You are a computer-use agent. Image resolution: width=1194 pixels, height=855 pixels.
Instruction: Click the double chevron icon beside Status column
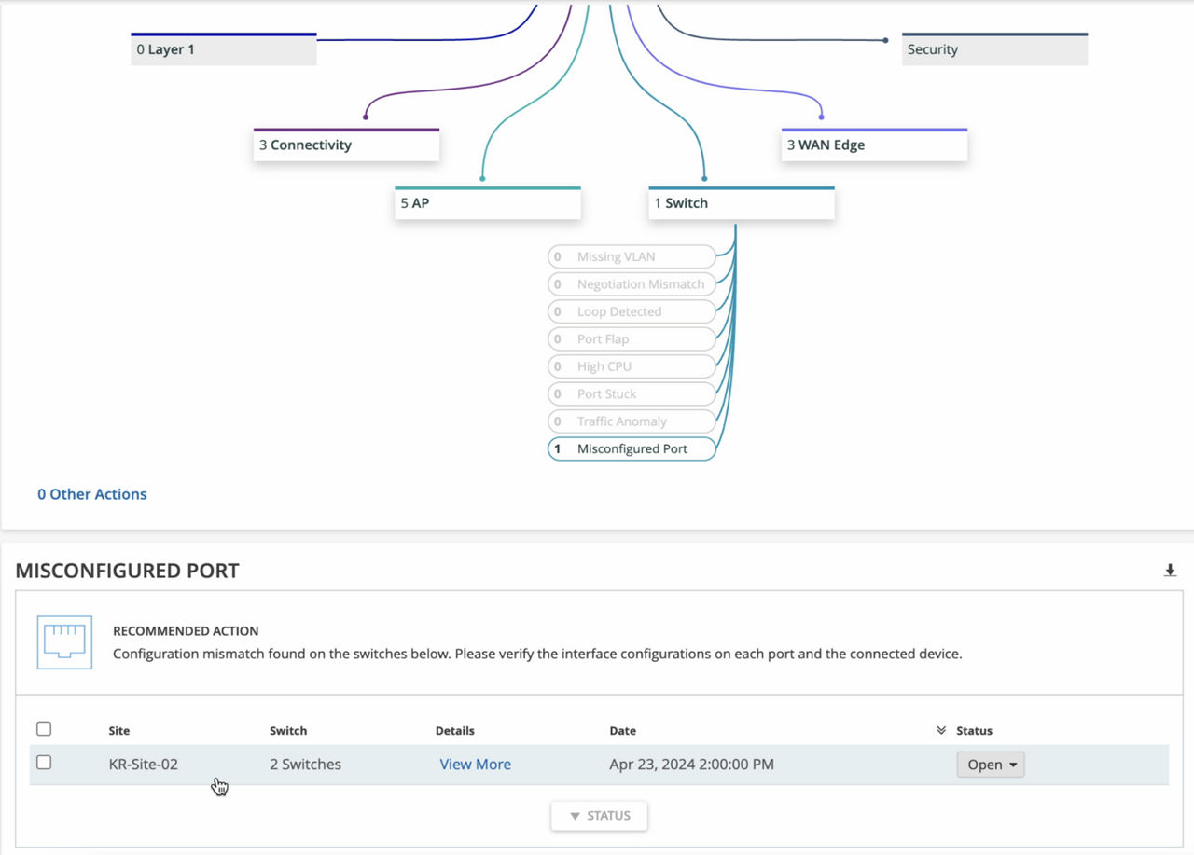[x=941, y=731]
